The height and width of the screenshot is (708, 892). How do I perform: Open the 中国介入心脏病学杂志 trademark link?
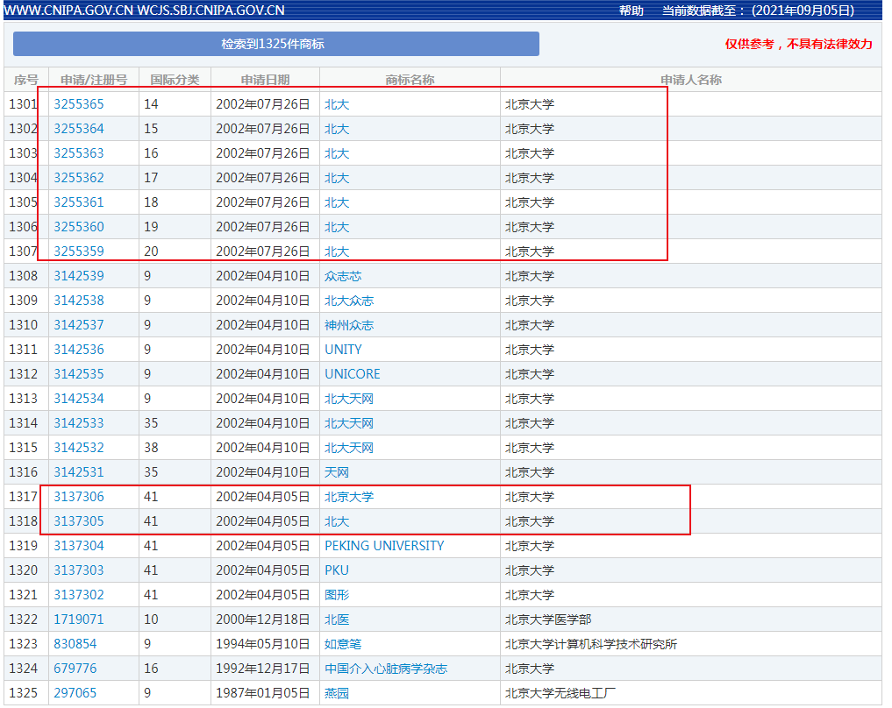[386, 668]
